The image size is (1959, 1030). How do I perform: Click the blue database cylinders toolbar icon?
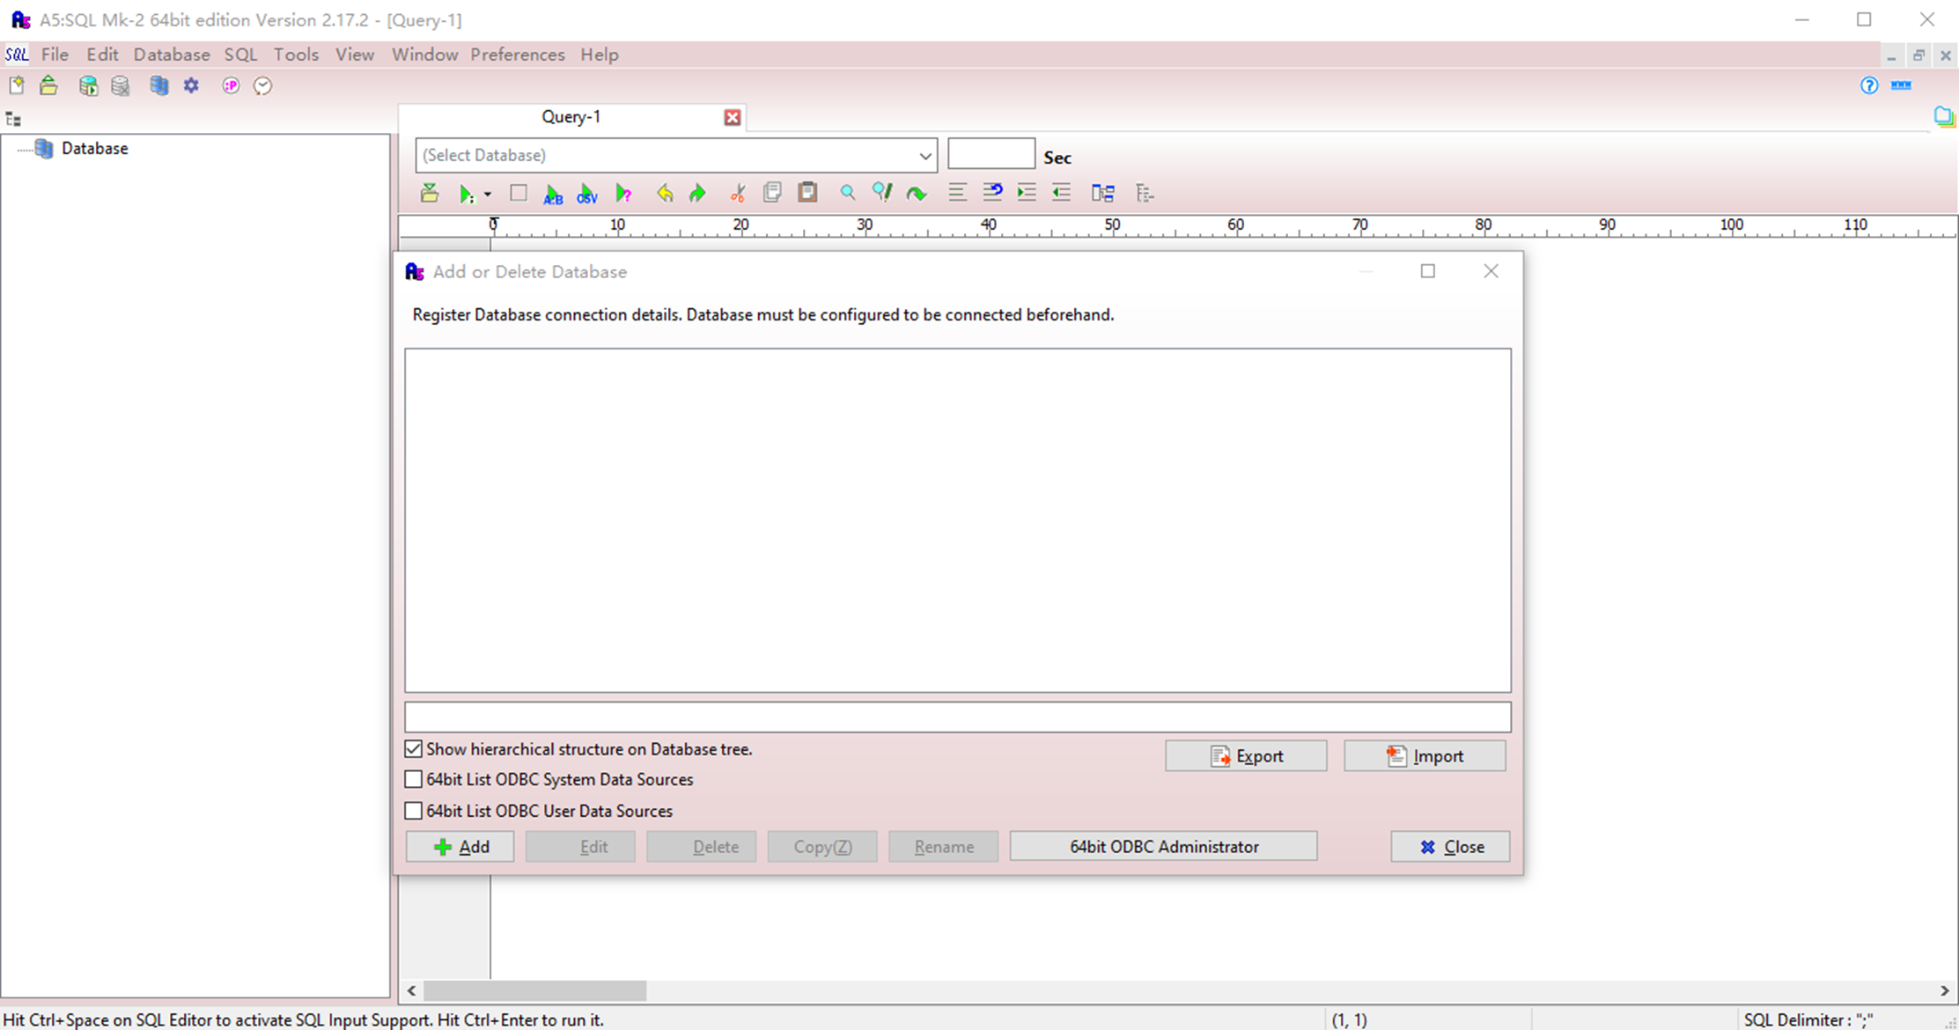pos(159,85)
